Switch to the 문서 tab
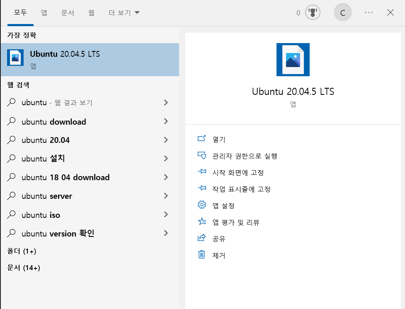 click(68, 13)
